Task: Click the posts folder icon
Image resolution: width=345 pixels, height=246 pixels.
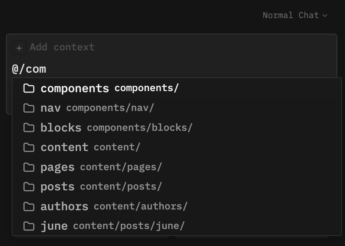Action: pos(29,186)
